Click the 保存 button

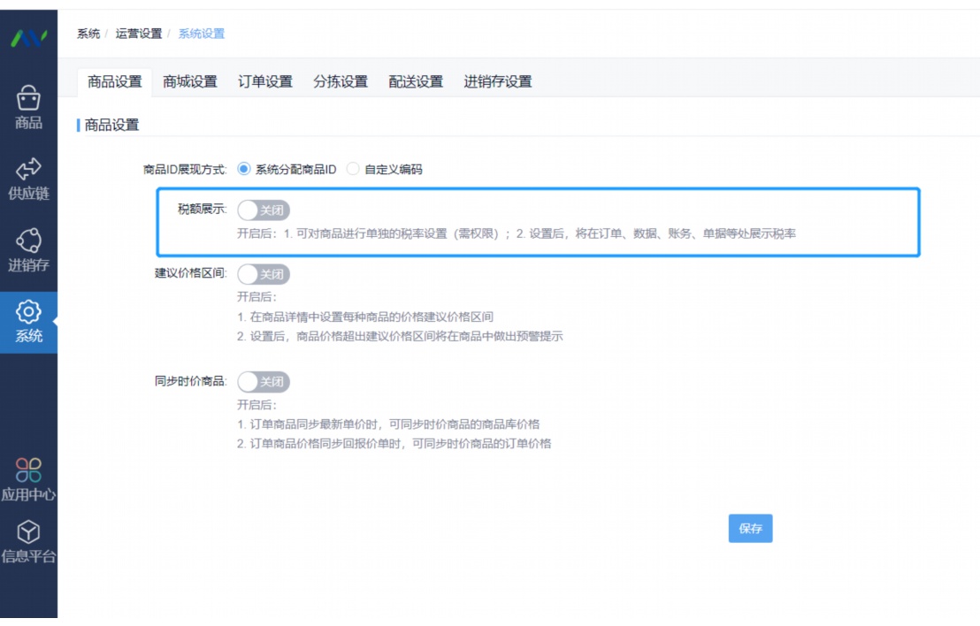click(x=750, y=529)
